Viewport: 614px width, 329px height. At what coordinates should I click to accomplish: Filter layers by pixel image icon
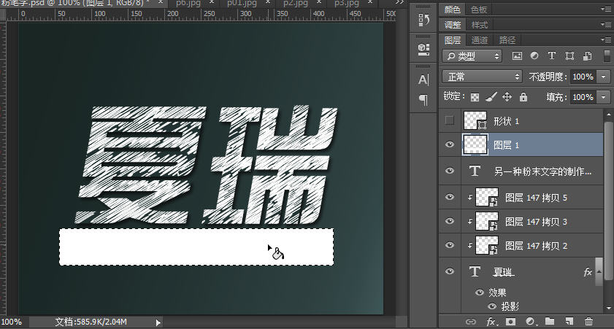click(517, 56)
